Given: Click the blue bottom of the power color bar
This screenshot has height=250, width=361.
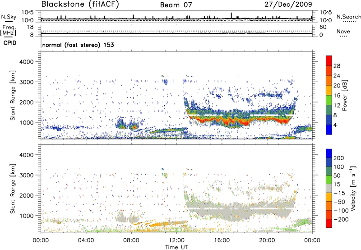Looking at the screenshot, I should click(329, 130).
